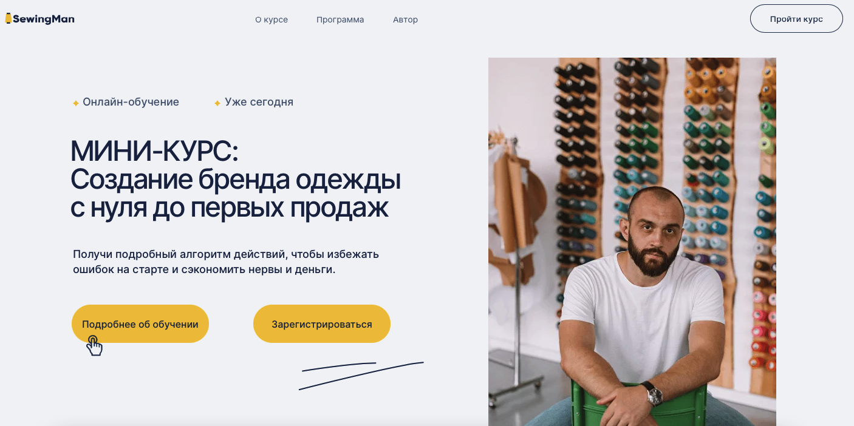Click the Пройти курс outlined button
854x426 pixels.
[796, 19]
